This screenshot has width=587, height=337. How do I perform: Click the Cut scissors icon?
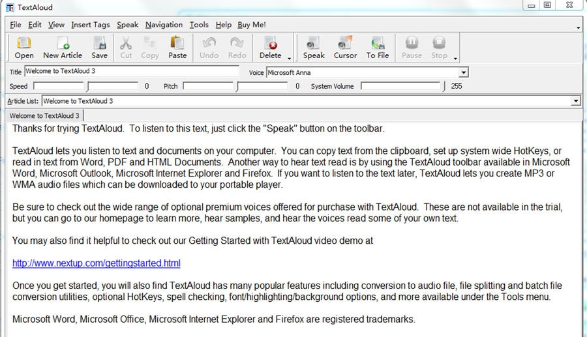point(126,48)
